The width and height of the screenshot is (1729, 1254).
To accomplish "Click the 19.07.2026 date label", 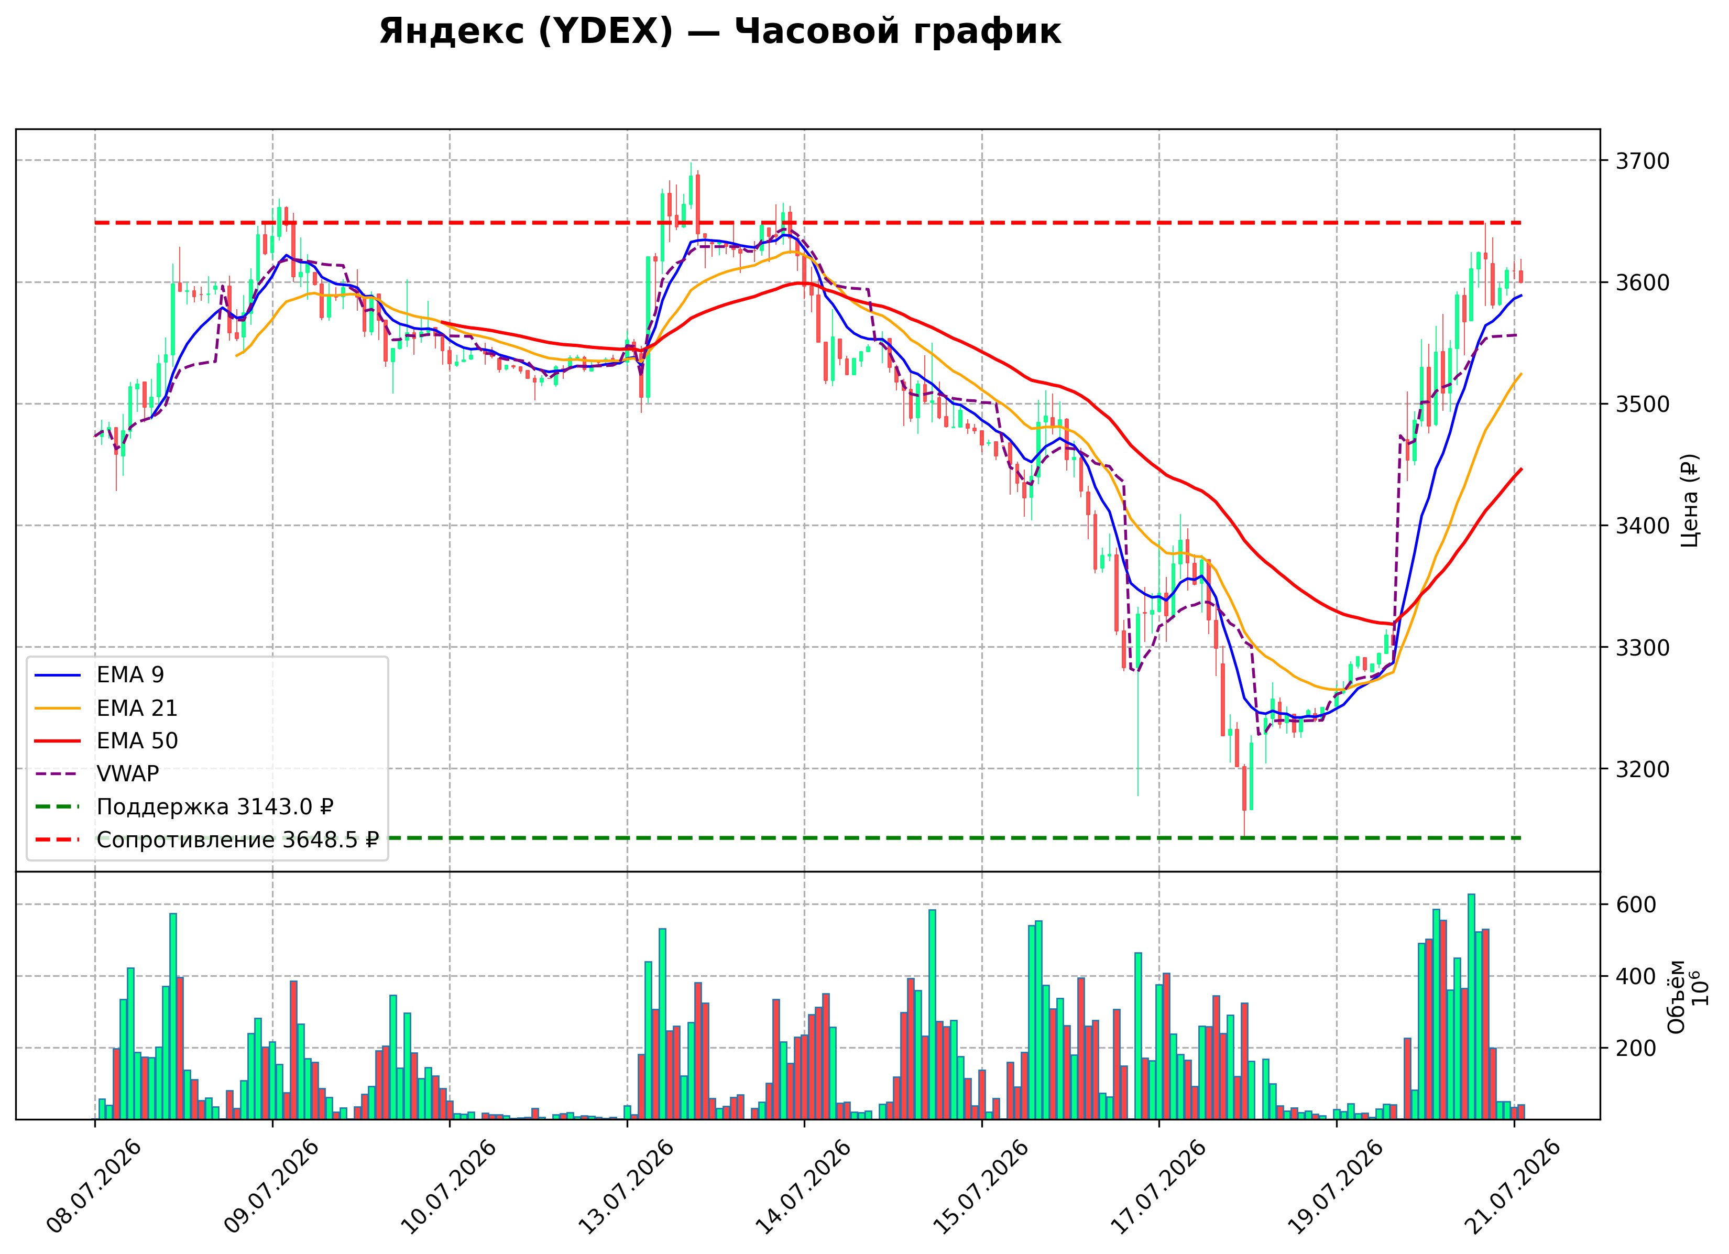I will 1336,1186.
